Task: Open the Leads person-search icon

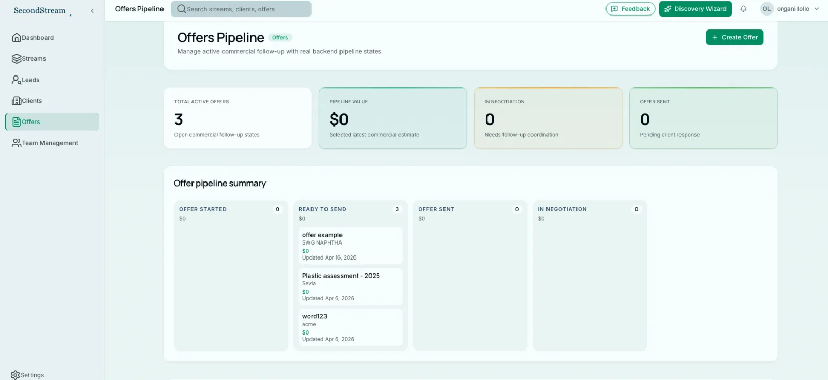Action: coord(17,80)
